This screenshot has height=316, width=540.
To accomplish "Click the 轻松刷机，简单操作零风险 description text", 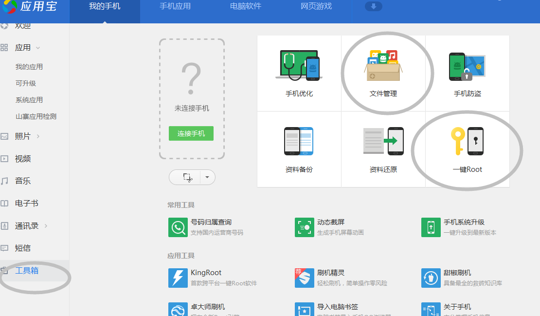I will pos(352,283).
